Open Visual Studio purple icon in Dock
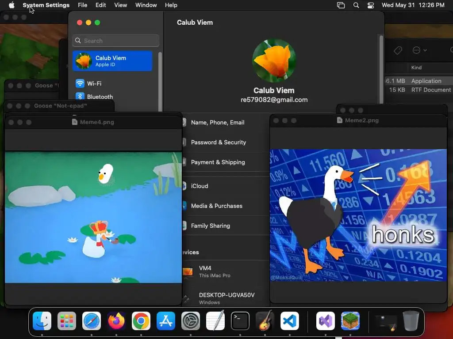Screen dimensions: 453x339 click(326, 321)
